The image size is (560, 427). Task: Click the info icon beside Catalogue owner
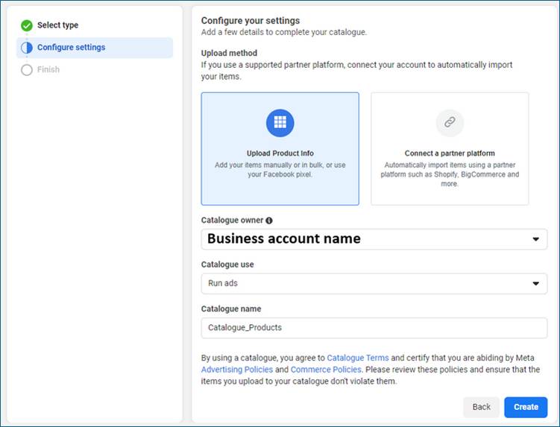coord(269,221)
